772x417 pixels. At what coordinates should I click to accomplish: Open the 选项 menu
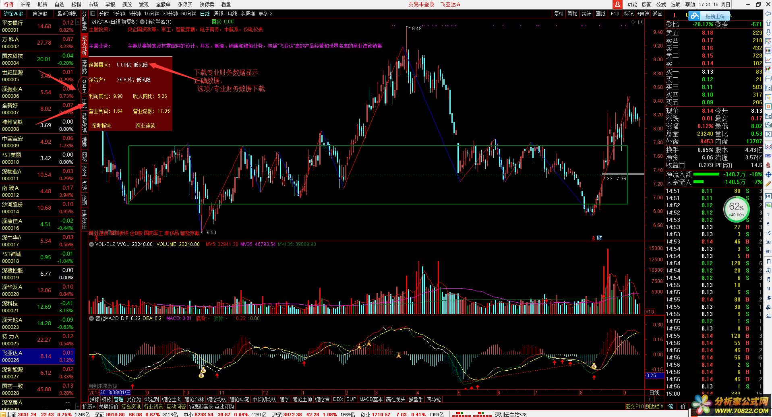(x=676, y=4)
